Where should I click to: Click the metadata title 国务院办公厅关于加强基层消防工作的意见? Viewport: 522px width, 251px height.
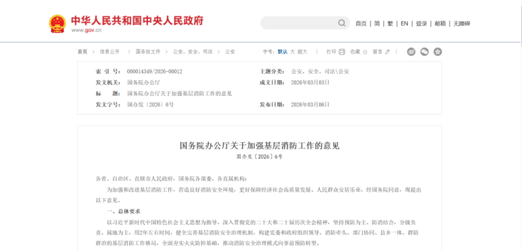tap(179, 93)
